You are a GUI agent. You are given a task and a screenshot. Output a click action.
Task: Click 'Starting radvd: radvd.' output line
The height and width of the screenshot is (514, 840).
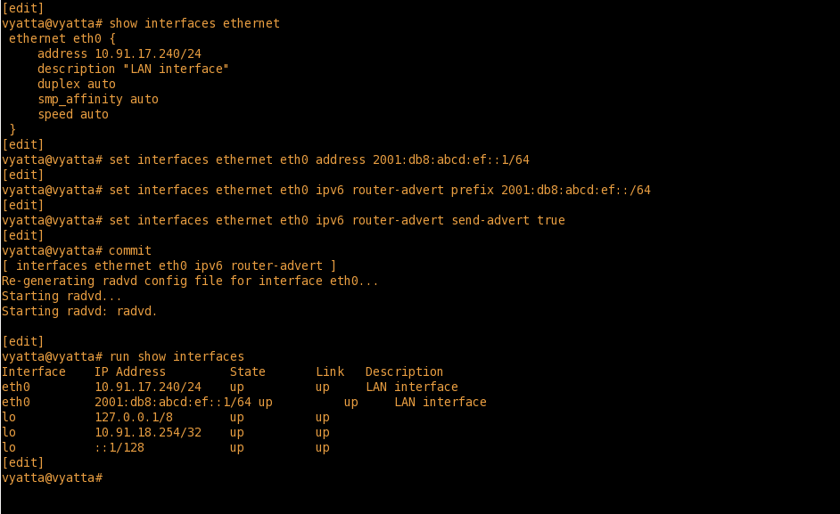pos(79,312)
